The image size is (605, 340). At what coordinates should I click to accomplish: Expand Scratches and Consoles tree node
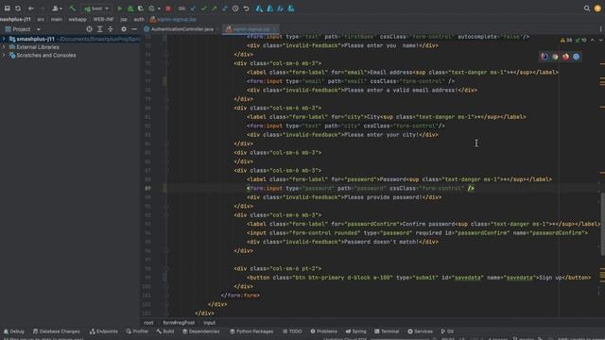(4, 55)
